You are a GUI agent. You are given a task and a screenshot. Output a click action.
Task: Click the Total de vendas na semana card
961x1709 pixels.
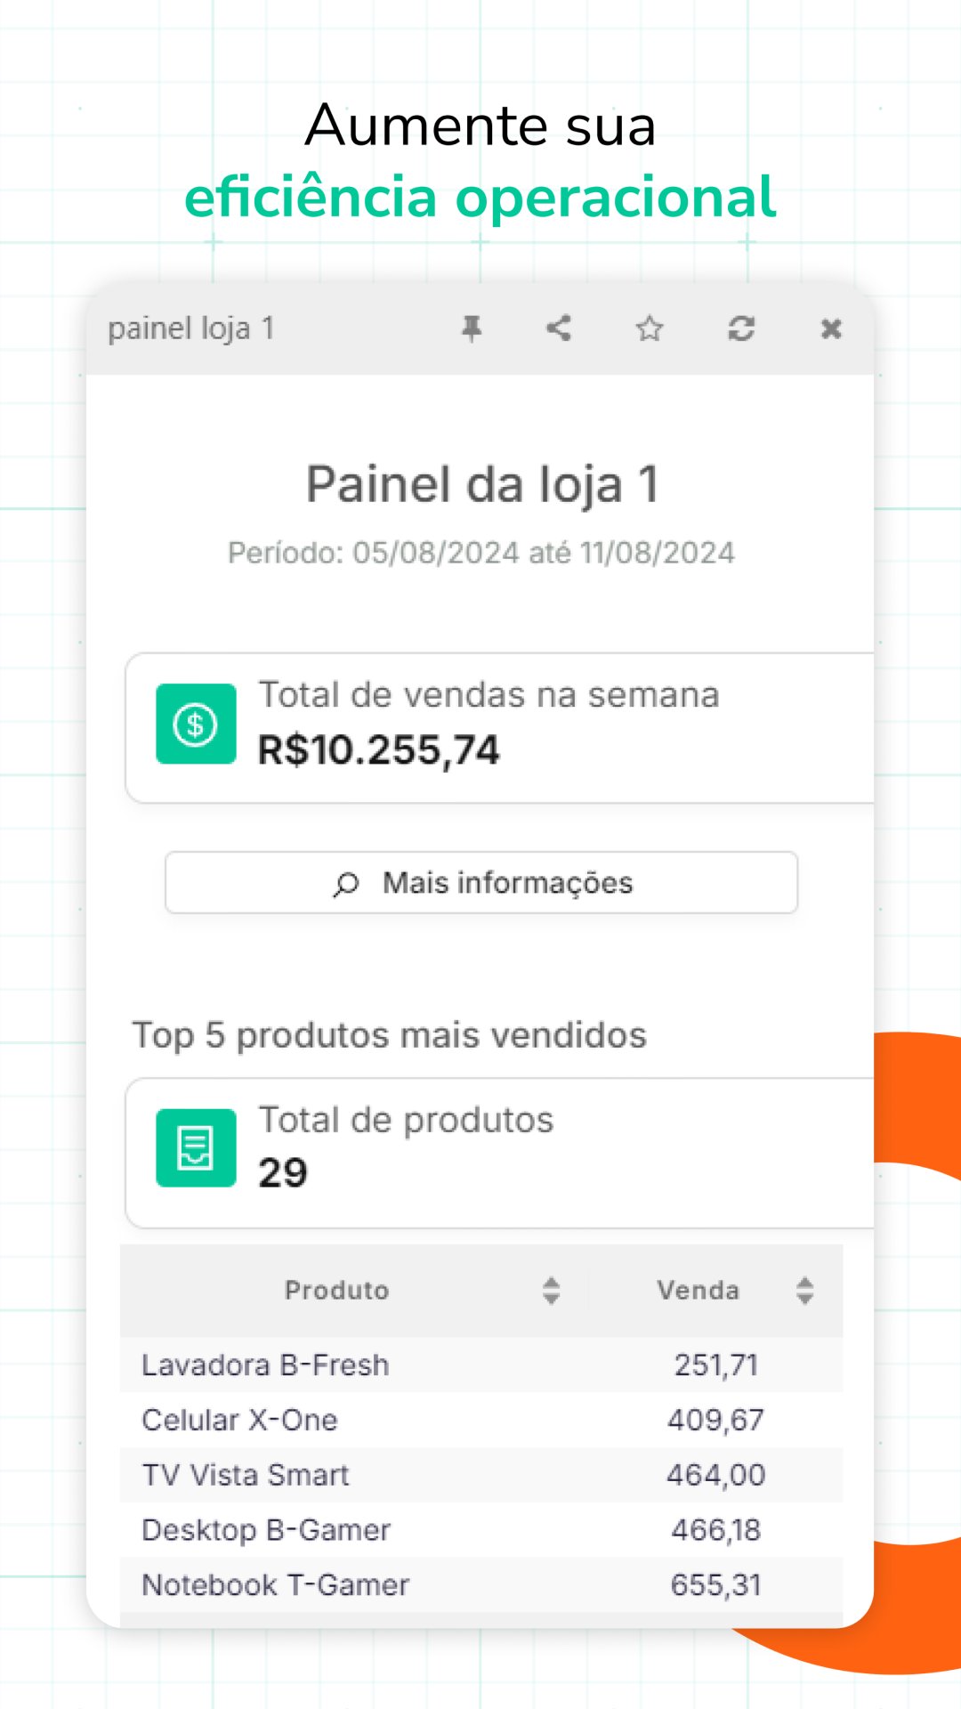coord(498,728)
